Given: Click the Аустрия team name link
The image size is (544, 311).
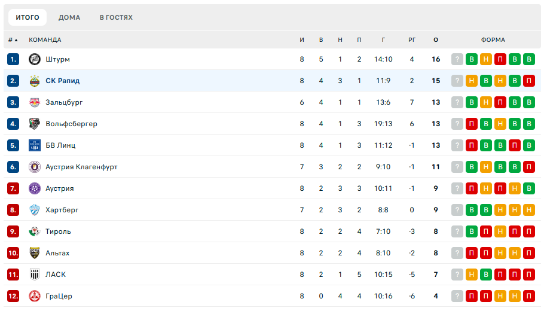Looking at the screenshot, I should pyautogui.click(x=60, y=188).
